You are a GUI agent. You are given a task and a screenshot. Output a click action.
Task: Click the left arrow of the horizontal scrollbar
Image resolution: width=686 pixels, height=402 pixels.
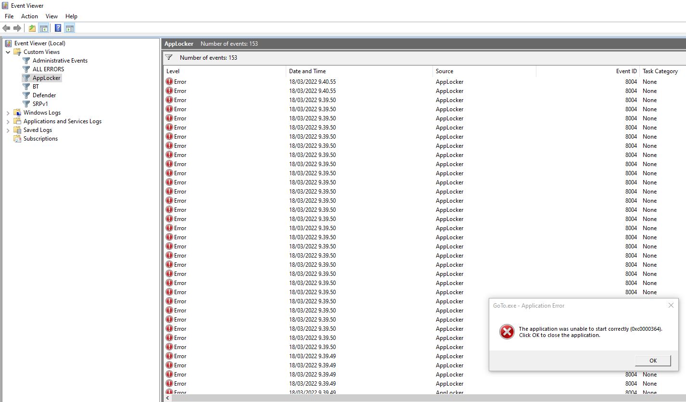pyautogui.click(x=167, y=398)
